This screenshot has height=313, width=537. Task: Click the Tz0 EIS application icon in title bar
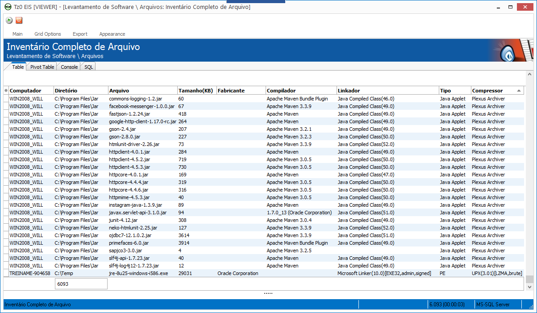[x=8, y=7]
